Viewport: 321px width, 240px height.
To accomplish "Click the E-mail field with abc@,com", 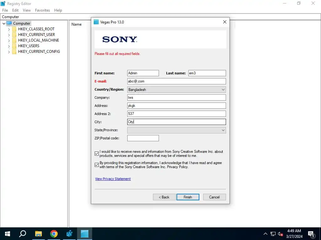I will pyautogui.click(x=176, y=81).
